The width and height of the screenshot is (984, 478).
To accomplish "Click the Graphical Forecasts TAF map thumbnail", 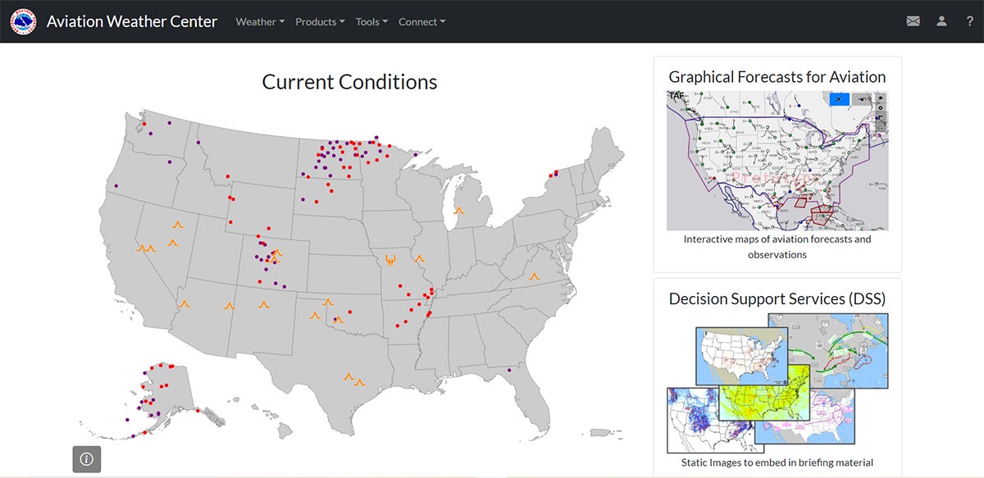I will [777, 161].
